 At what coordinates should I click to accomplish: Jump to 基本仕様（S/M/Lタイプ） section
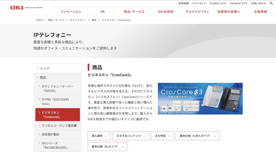pyautogui.click(x=197, y=136)
